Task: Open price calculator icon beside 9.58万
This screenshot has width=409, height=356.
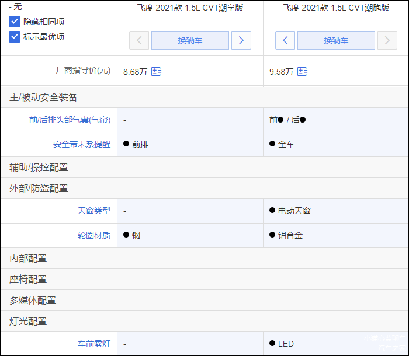Action: pos(302,72)
